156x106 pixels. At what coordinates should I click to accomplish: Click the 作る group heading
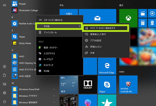click(x=61, y=5)
